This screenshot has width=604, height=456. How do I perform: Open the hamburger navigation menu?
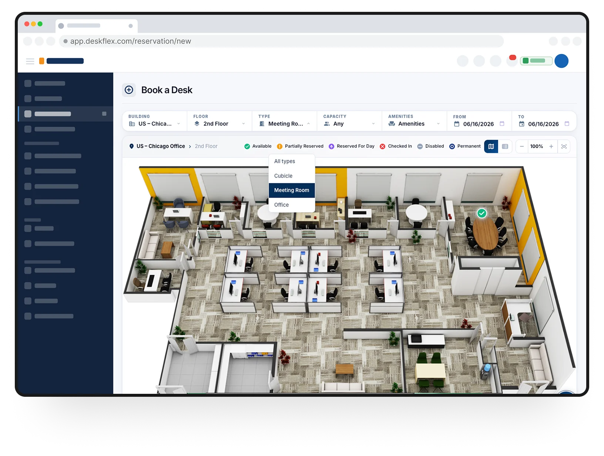point(30,61)
